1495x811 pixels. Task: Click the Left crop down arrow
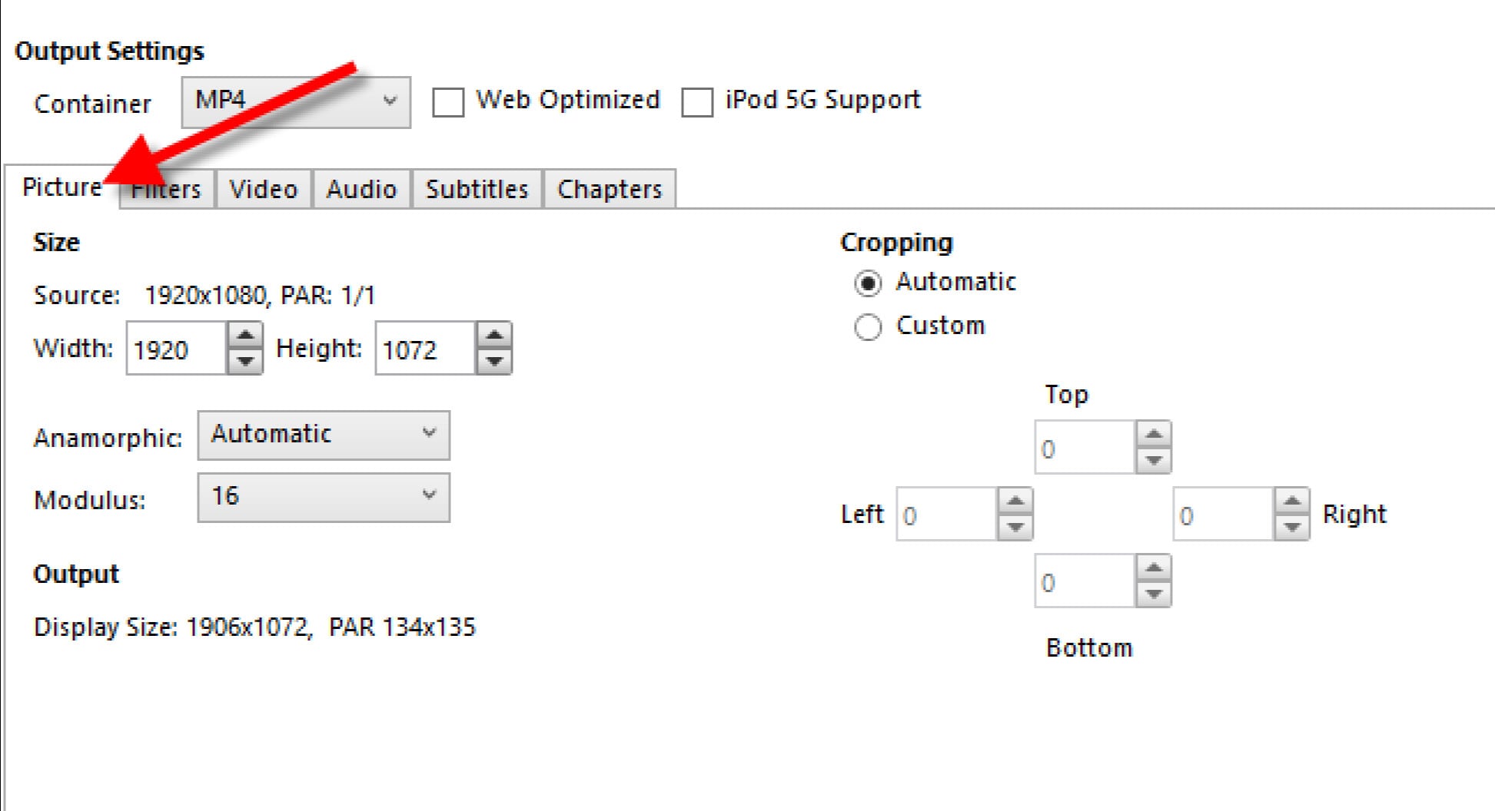[1015, 527]
